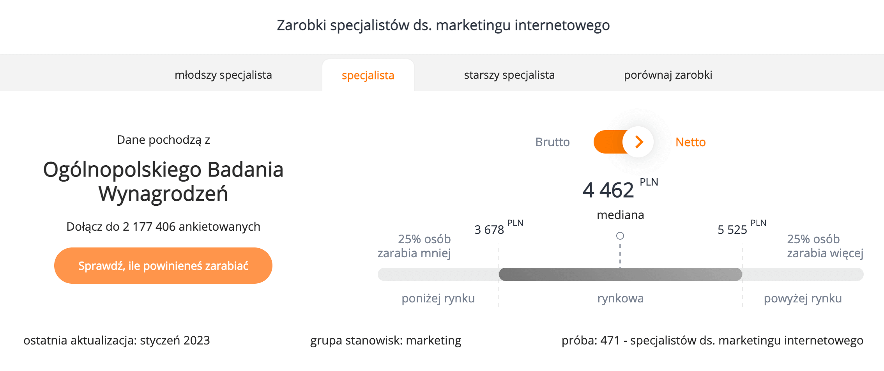This screenshot has height=371, width=884.
Task: Click the powyżej rynku label
Action: point(803,299)
